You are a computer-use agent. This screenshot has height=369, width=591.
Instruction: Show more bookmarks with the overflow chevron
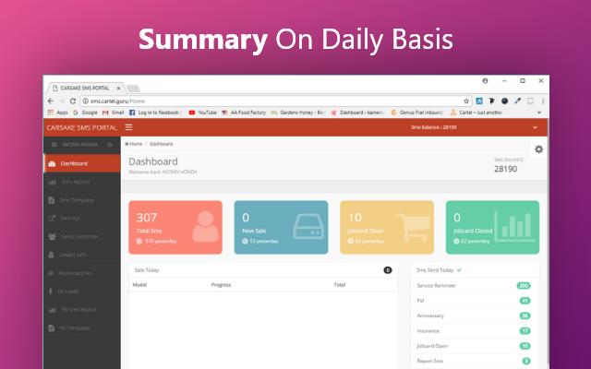[539, 113]
